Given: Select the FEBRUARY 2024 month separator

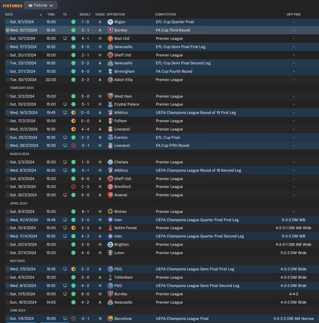Looking at the screenshot, I should (x=22, y=88).
